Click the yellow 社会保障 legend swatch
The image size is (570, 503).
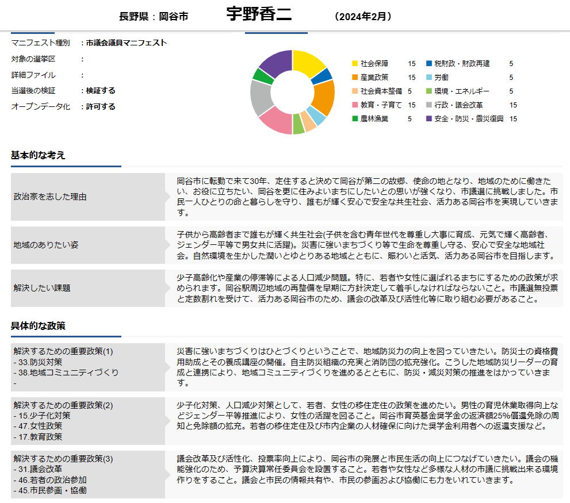pyautogui.click(x=355, y=64)
